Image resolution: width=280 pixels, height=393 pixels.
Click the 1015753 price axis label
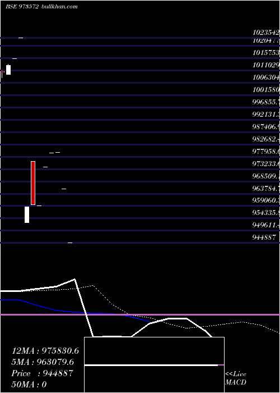click(266, 53)
